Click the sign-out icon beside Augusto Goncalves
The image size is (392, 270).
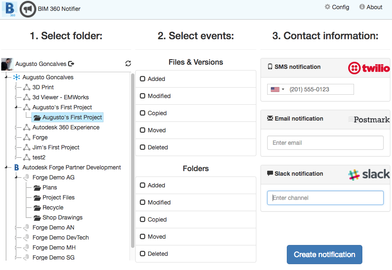tap(71, 64)
